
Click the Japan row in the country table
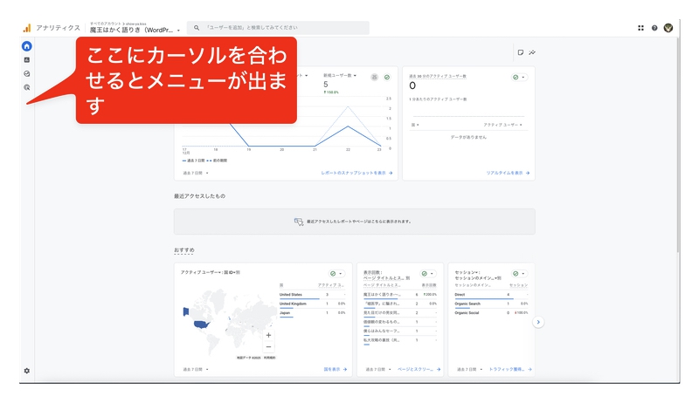(x=312, y=313)
